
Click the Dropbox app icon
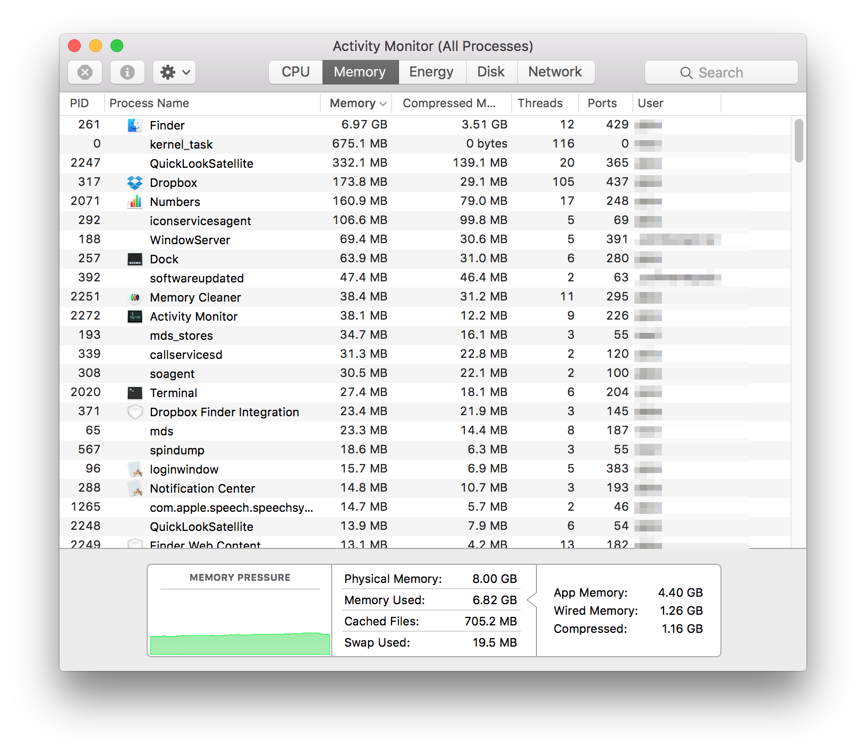tap(135, 183)
